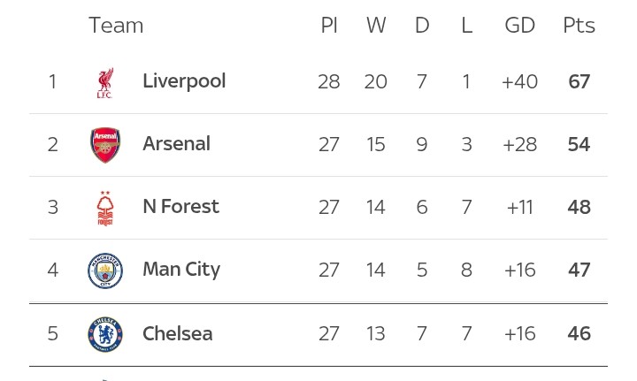Open the Liverpool team link
This screenshot has width=637, height=381.
(x=184, y=81)
